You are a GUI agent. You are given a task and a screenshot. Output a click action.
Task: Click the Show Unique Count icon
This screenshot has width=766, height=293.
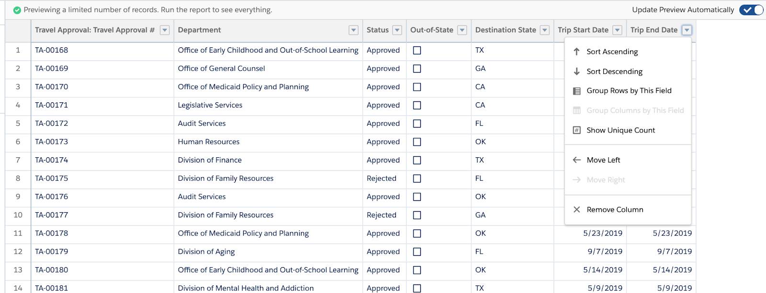click(576, 130)
